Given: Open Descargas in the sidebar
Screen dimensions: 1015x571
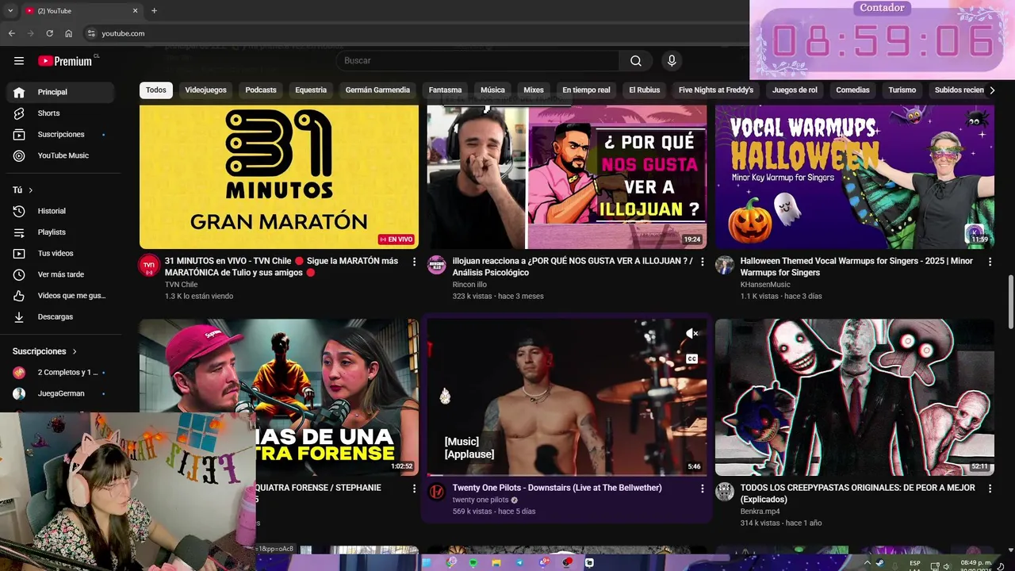Looking at the screenshot, I should coord(61,316).
